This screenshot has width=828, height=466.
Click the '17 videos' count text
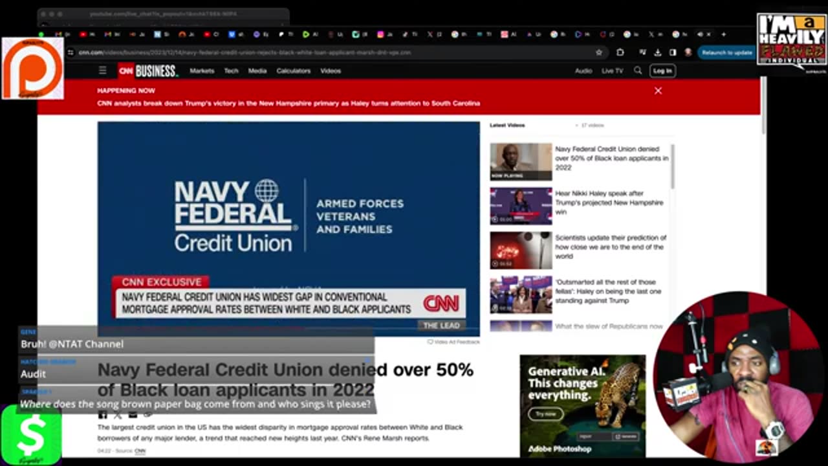click(591, 125)
